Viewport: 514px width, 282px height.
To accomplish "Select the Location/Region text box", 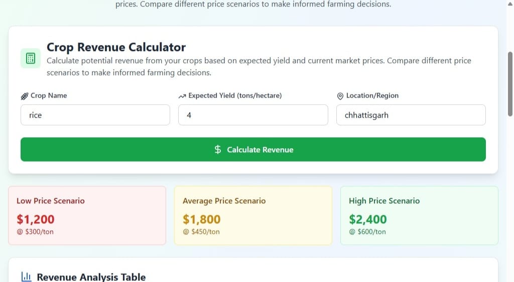I will 411,115.
